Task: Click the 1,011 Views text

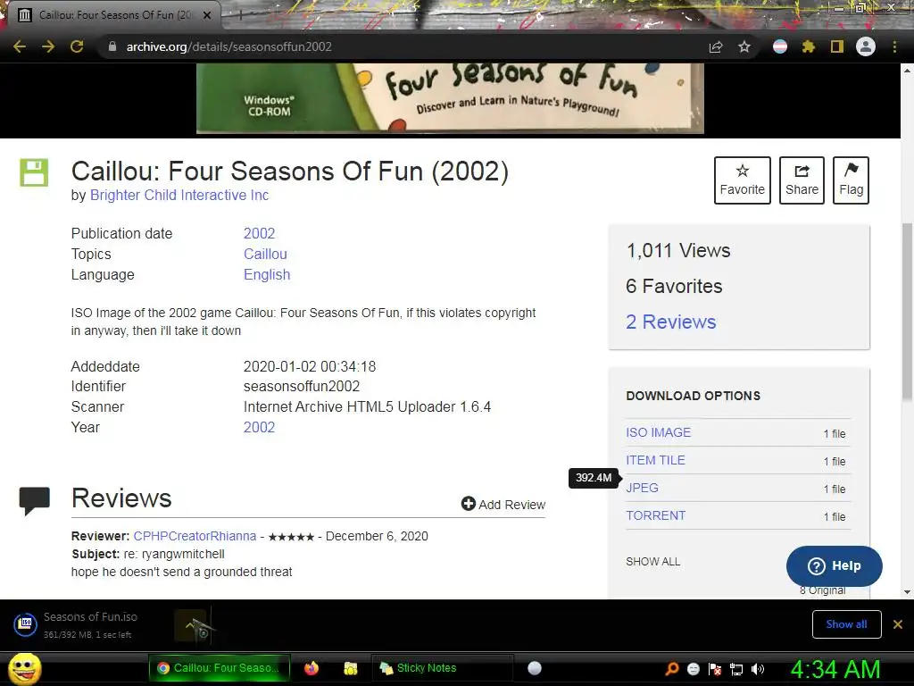Action: coord(678,250)
